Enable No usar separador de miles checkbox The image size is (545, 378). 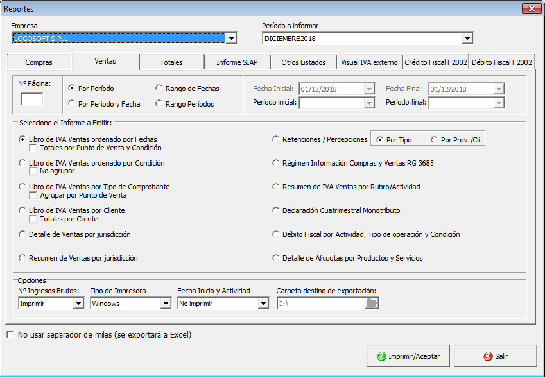[x=10, y=334]
